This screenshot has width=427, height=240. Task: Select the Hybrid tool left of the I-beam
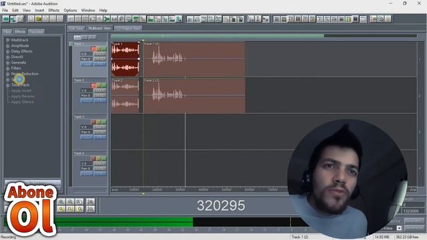click(x=251, y=19)
